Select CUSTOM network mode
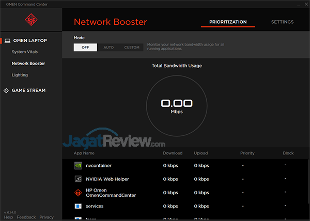 [132, 48]
